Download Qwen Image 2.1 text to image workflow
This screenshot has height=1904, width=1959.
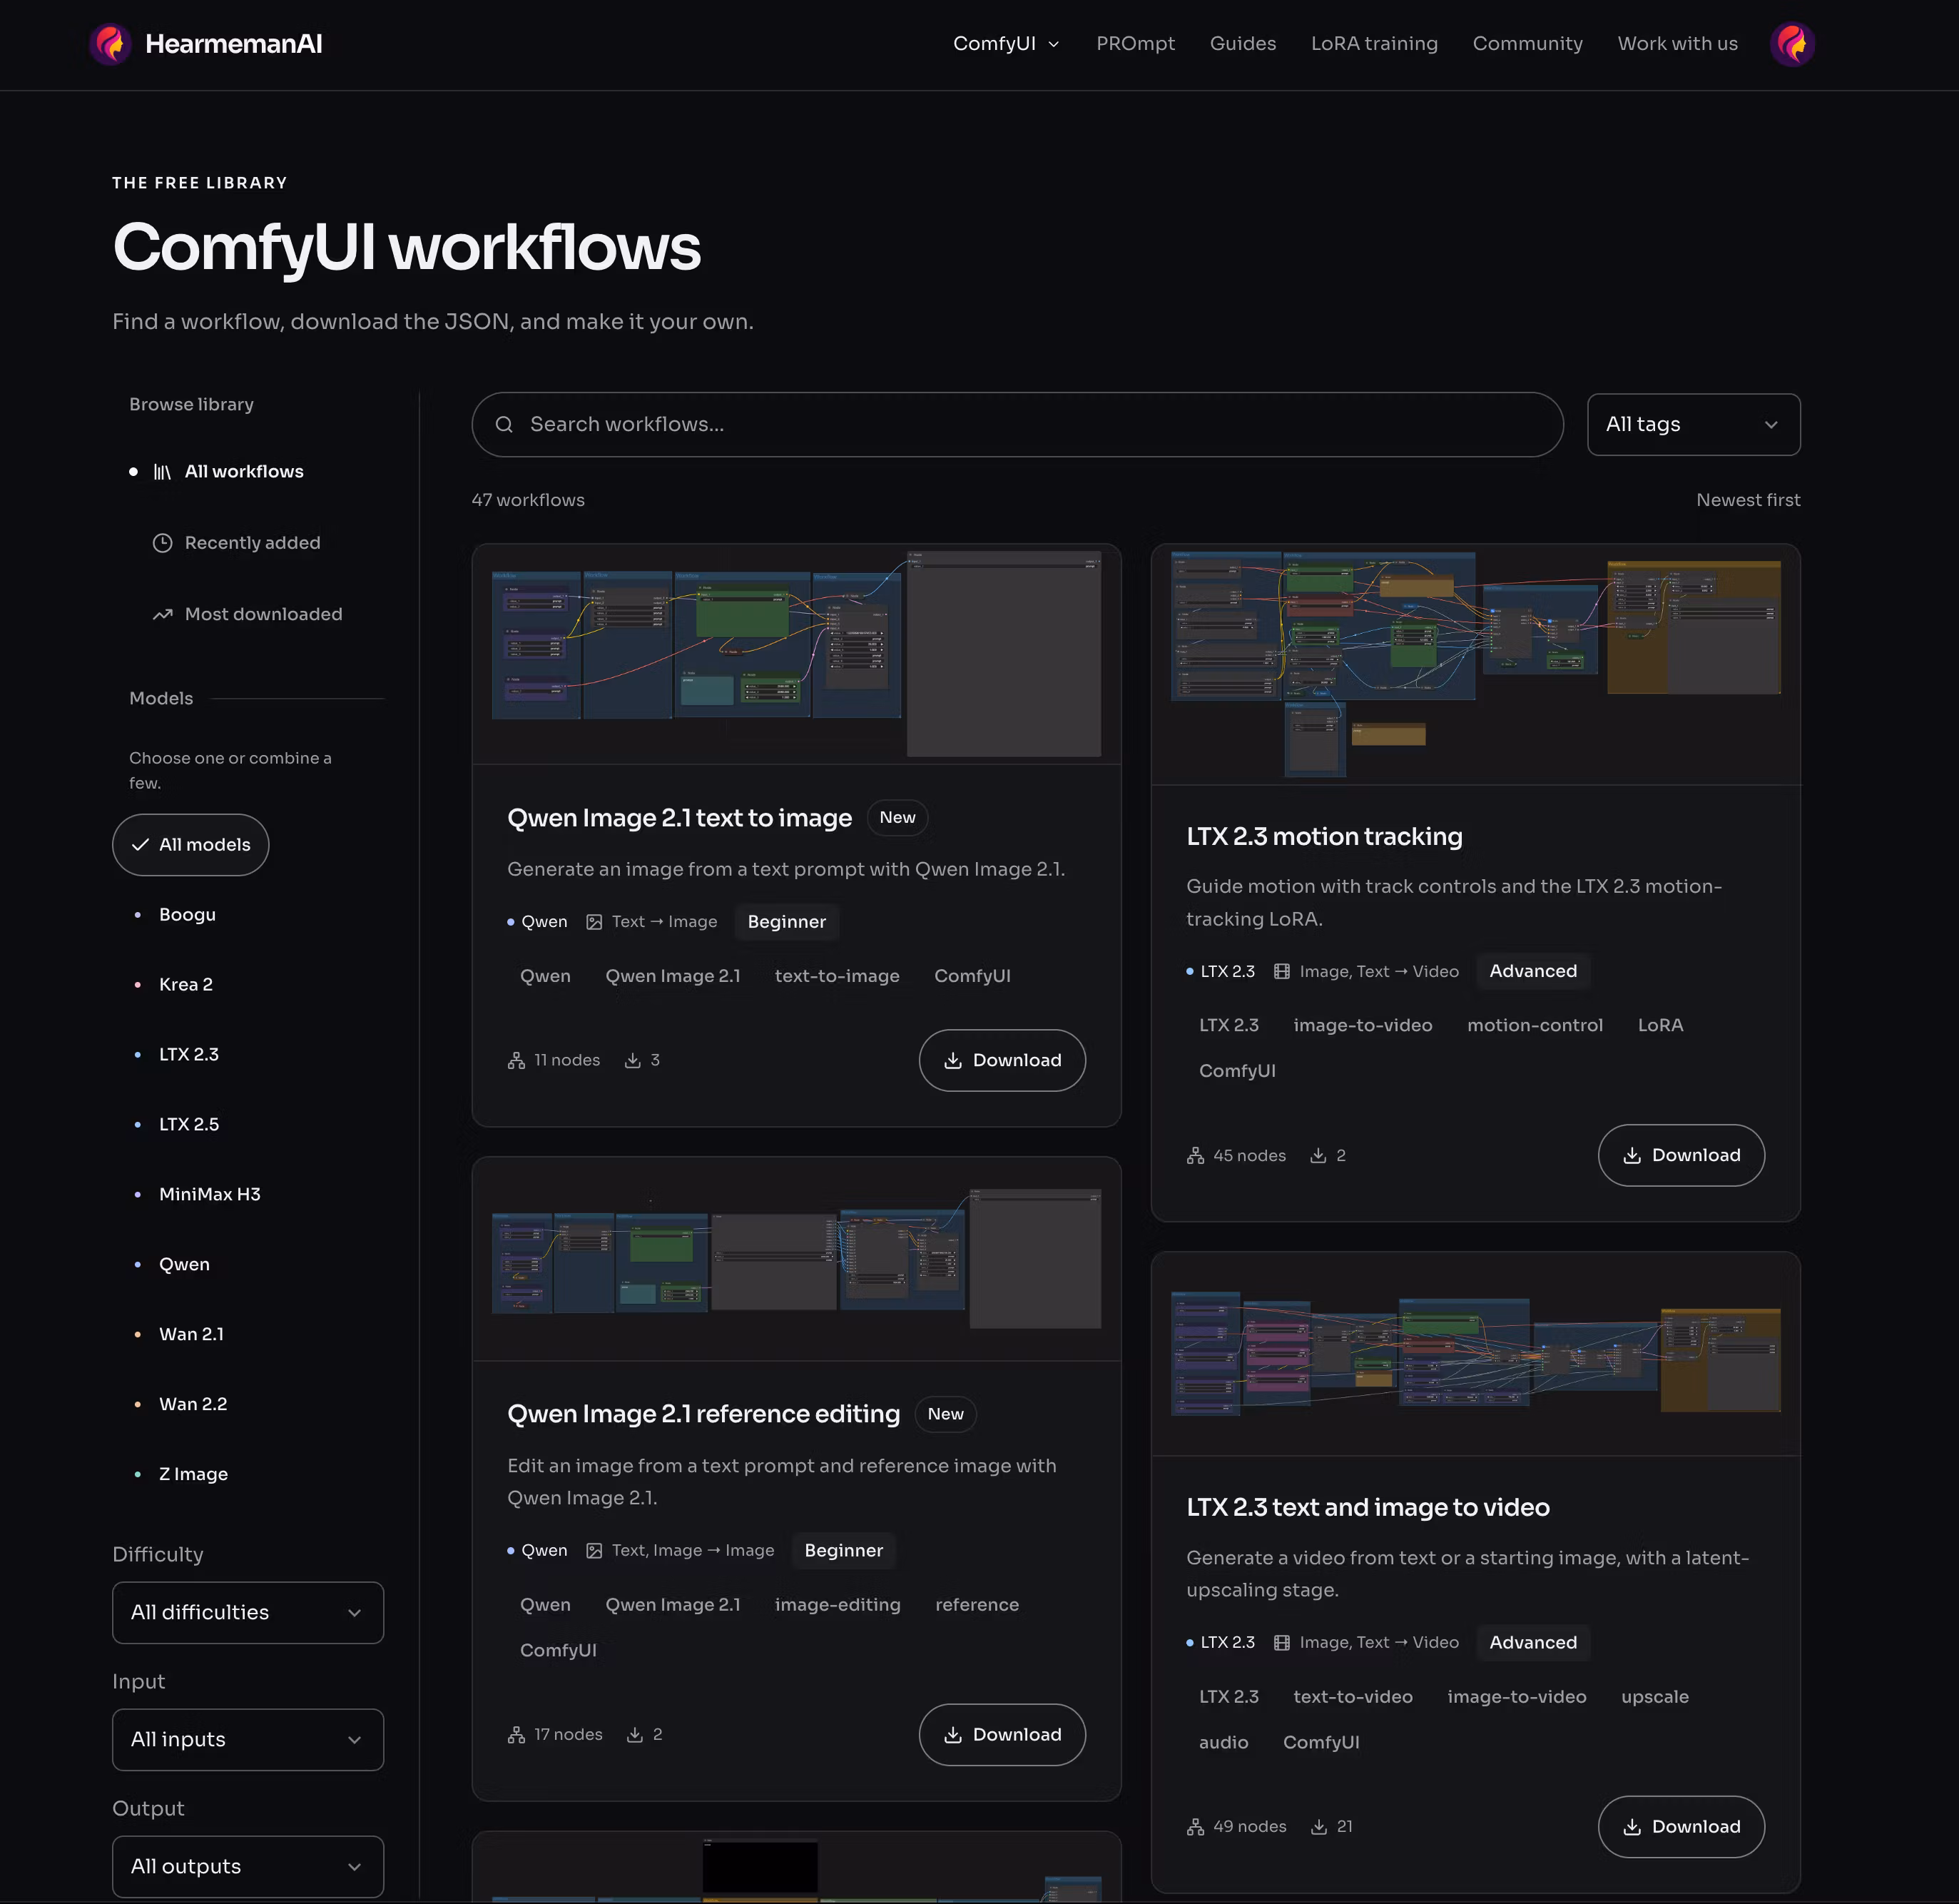(1002, 1061)
